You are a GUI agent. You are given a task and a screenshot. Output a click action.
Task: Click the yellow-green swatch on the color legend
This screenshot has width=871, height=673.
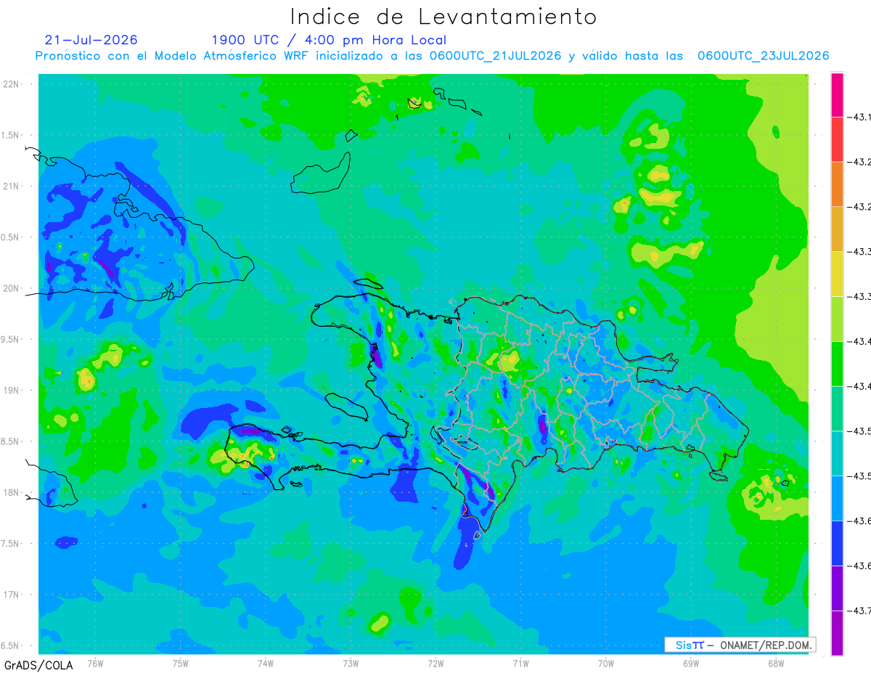point(837,319)
